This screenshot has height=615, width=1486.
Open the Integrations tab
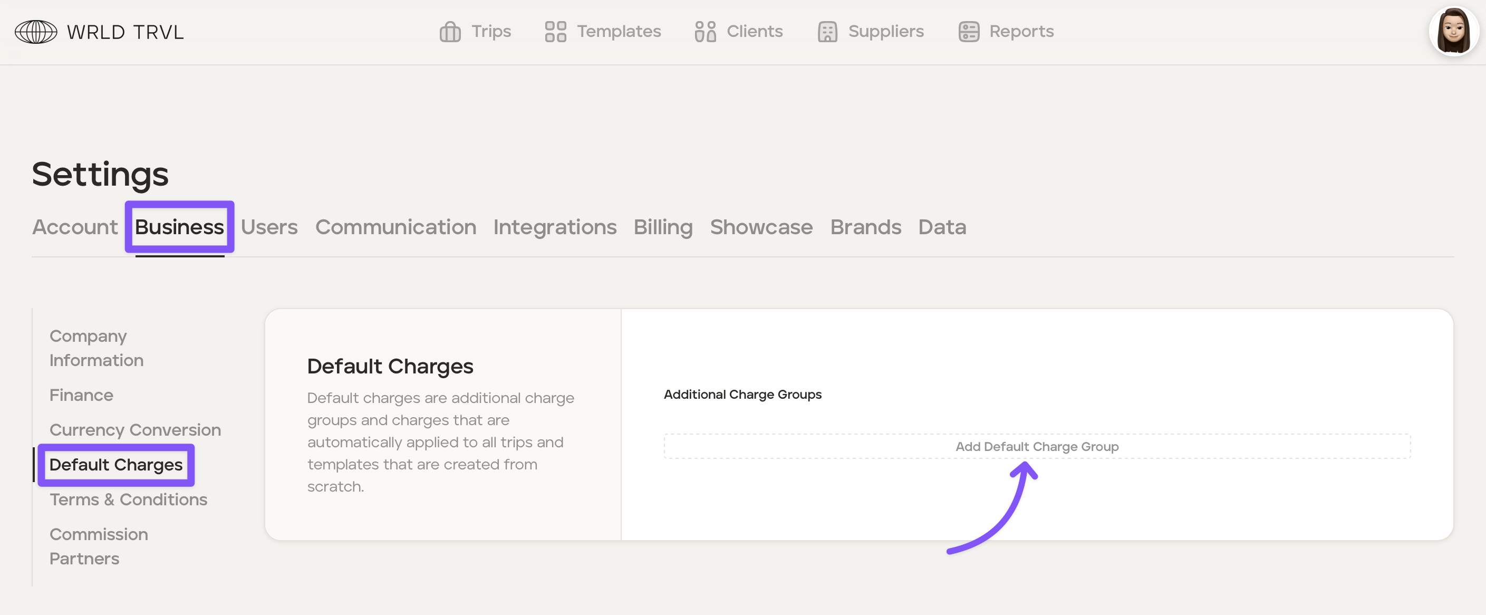554,227
